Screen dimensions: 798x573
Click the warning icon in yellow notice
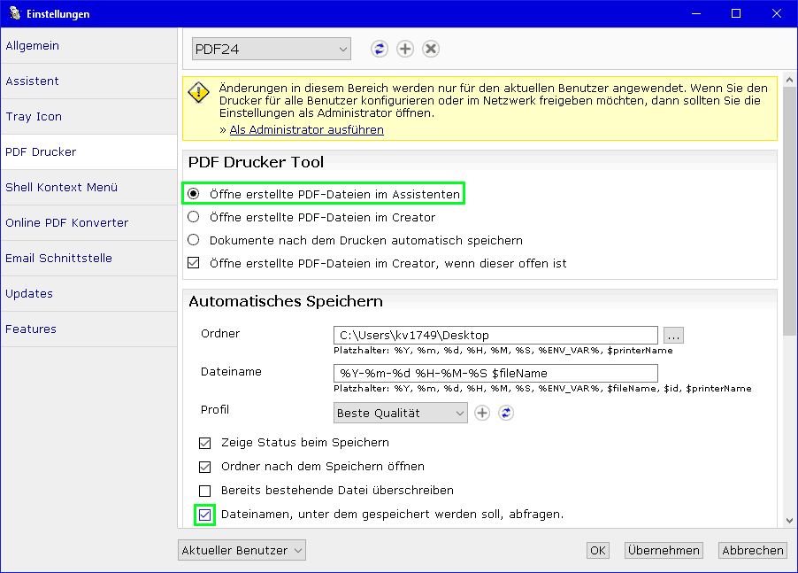click(201, 90)
